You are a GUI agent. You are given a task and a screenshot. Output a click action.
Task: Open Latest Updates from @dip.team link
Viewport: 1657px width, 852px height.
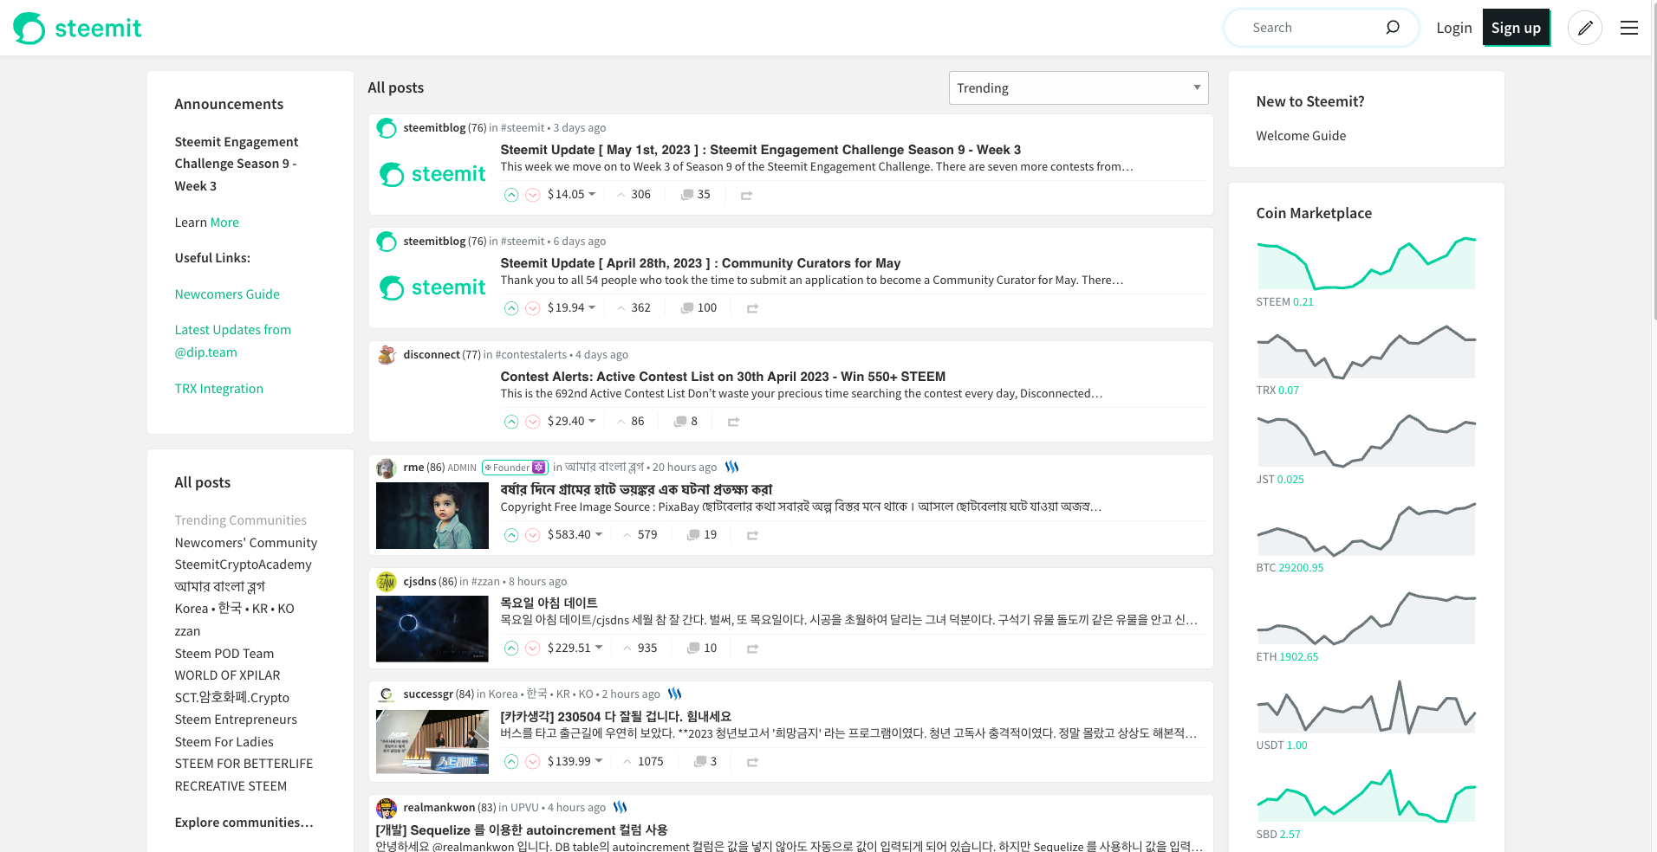[233, 341]
